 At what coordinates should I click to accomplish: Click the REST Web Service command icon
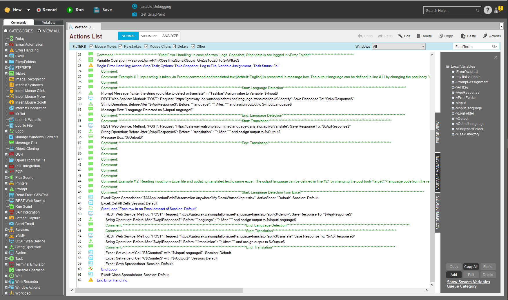pyautogui.click(x=12, y=200)
